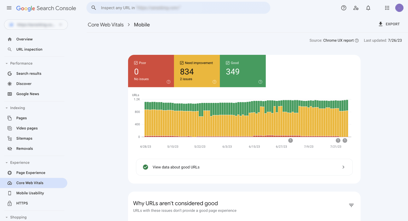The image size is (408, 221).
Task: Click the EXPORT button
Action: point(389,24)
